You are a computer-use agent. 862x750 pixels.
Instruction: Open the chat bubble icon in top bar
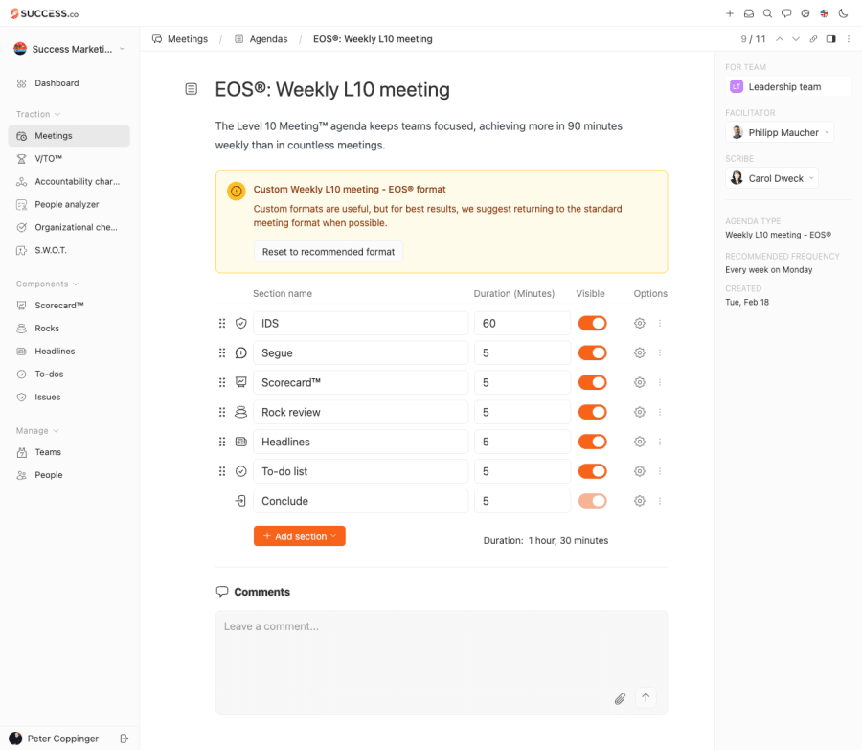pos(786,13)
